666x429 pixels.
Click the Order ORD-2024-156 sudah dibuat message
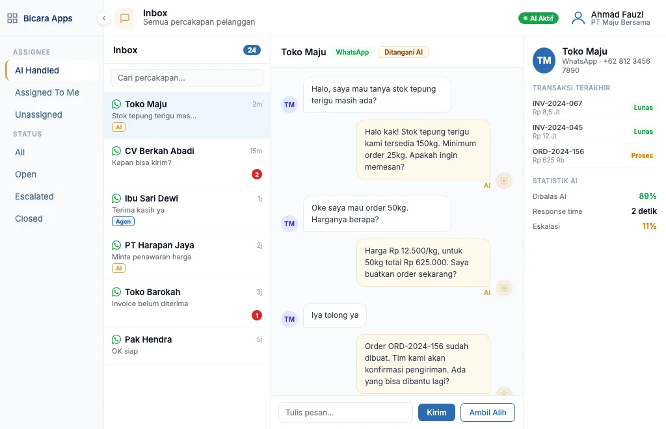tap(423, 363)
